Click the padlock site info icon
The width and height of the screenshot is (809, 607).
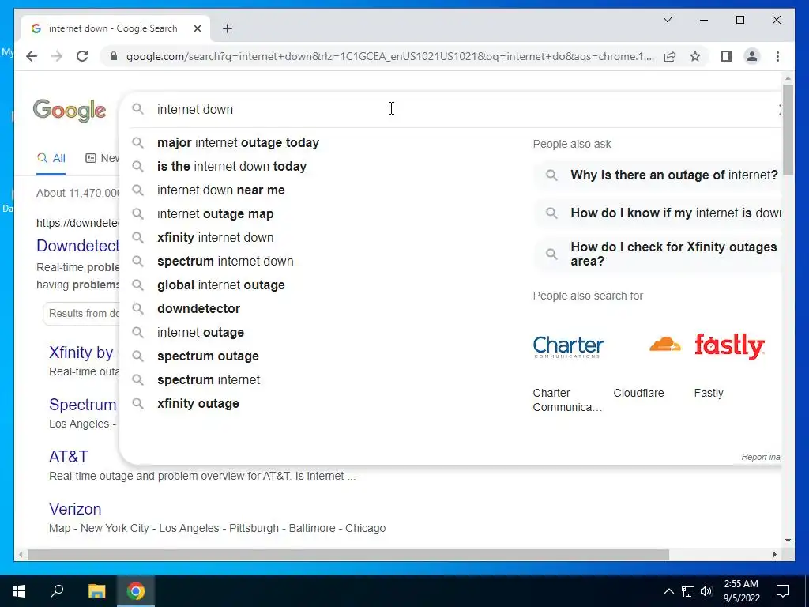click(x=114, y=56)
